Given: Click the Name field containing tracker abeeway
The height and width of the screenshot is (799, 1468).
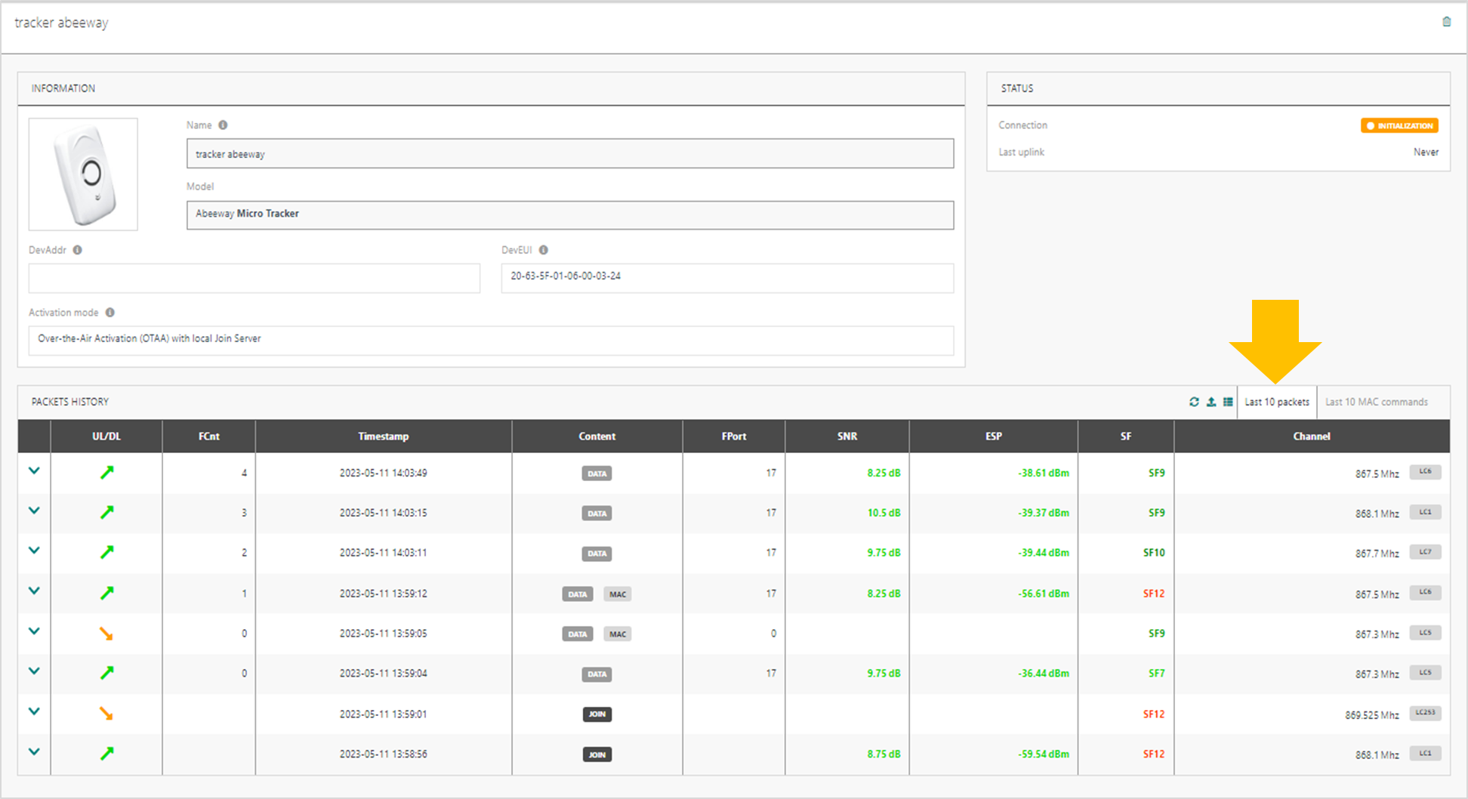Looking at the screenshot, I should tap(569, 154).
